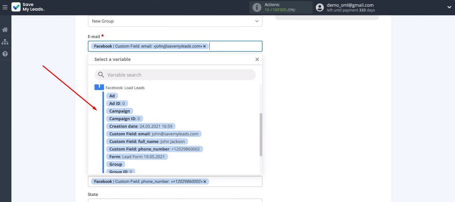
Task: Select the Group variable
Action: pos(116,164)
